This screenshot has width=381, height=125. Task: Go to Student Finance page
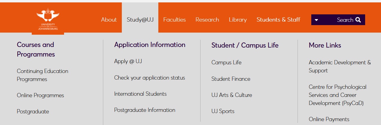pyautogui.click(x=231, y=79)
